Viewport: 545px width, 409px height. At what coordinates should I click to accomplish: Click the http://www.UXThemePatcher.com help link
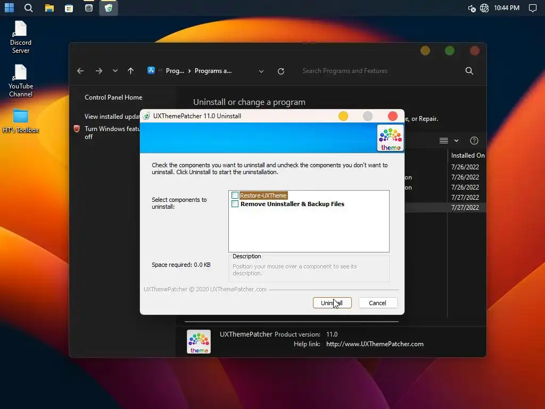coord(375,344)
